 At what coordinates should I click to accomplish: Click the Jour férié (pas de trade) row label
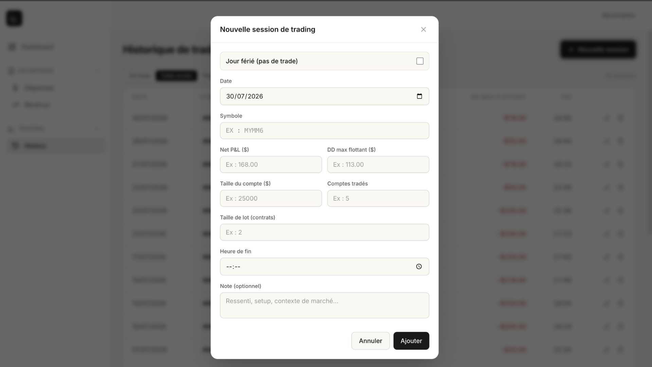pyautogui.click(x=262, y=61)
